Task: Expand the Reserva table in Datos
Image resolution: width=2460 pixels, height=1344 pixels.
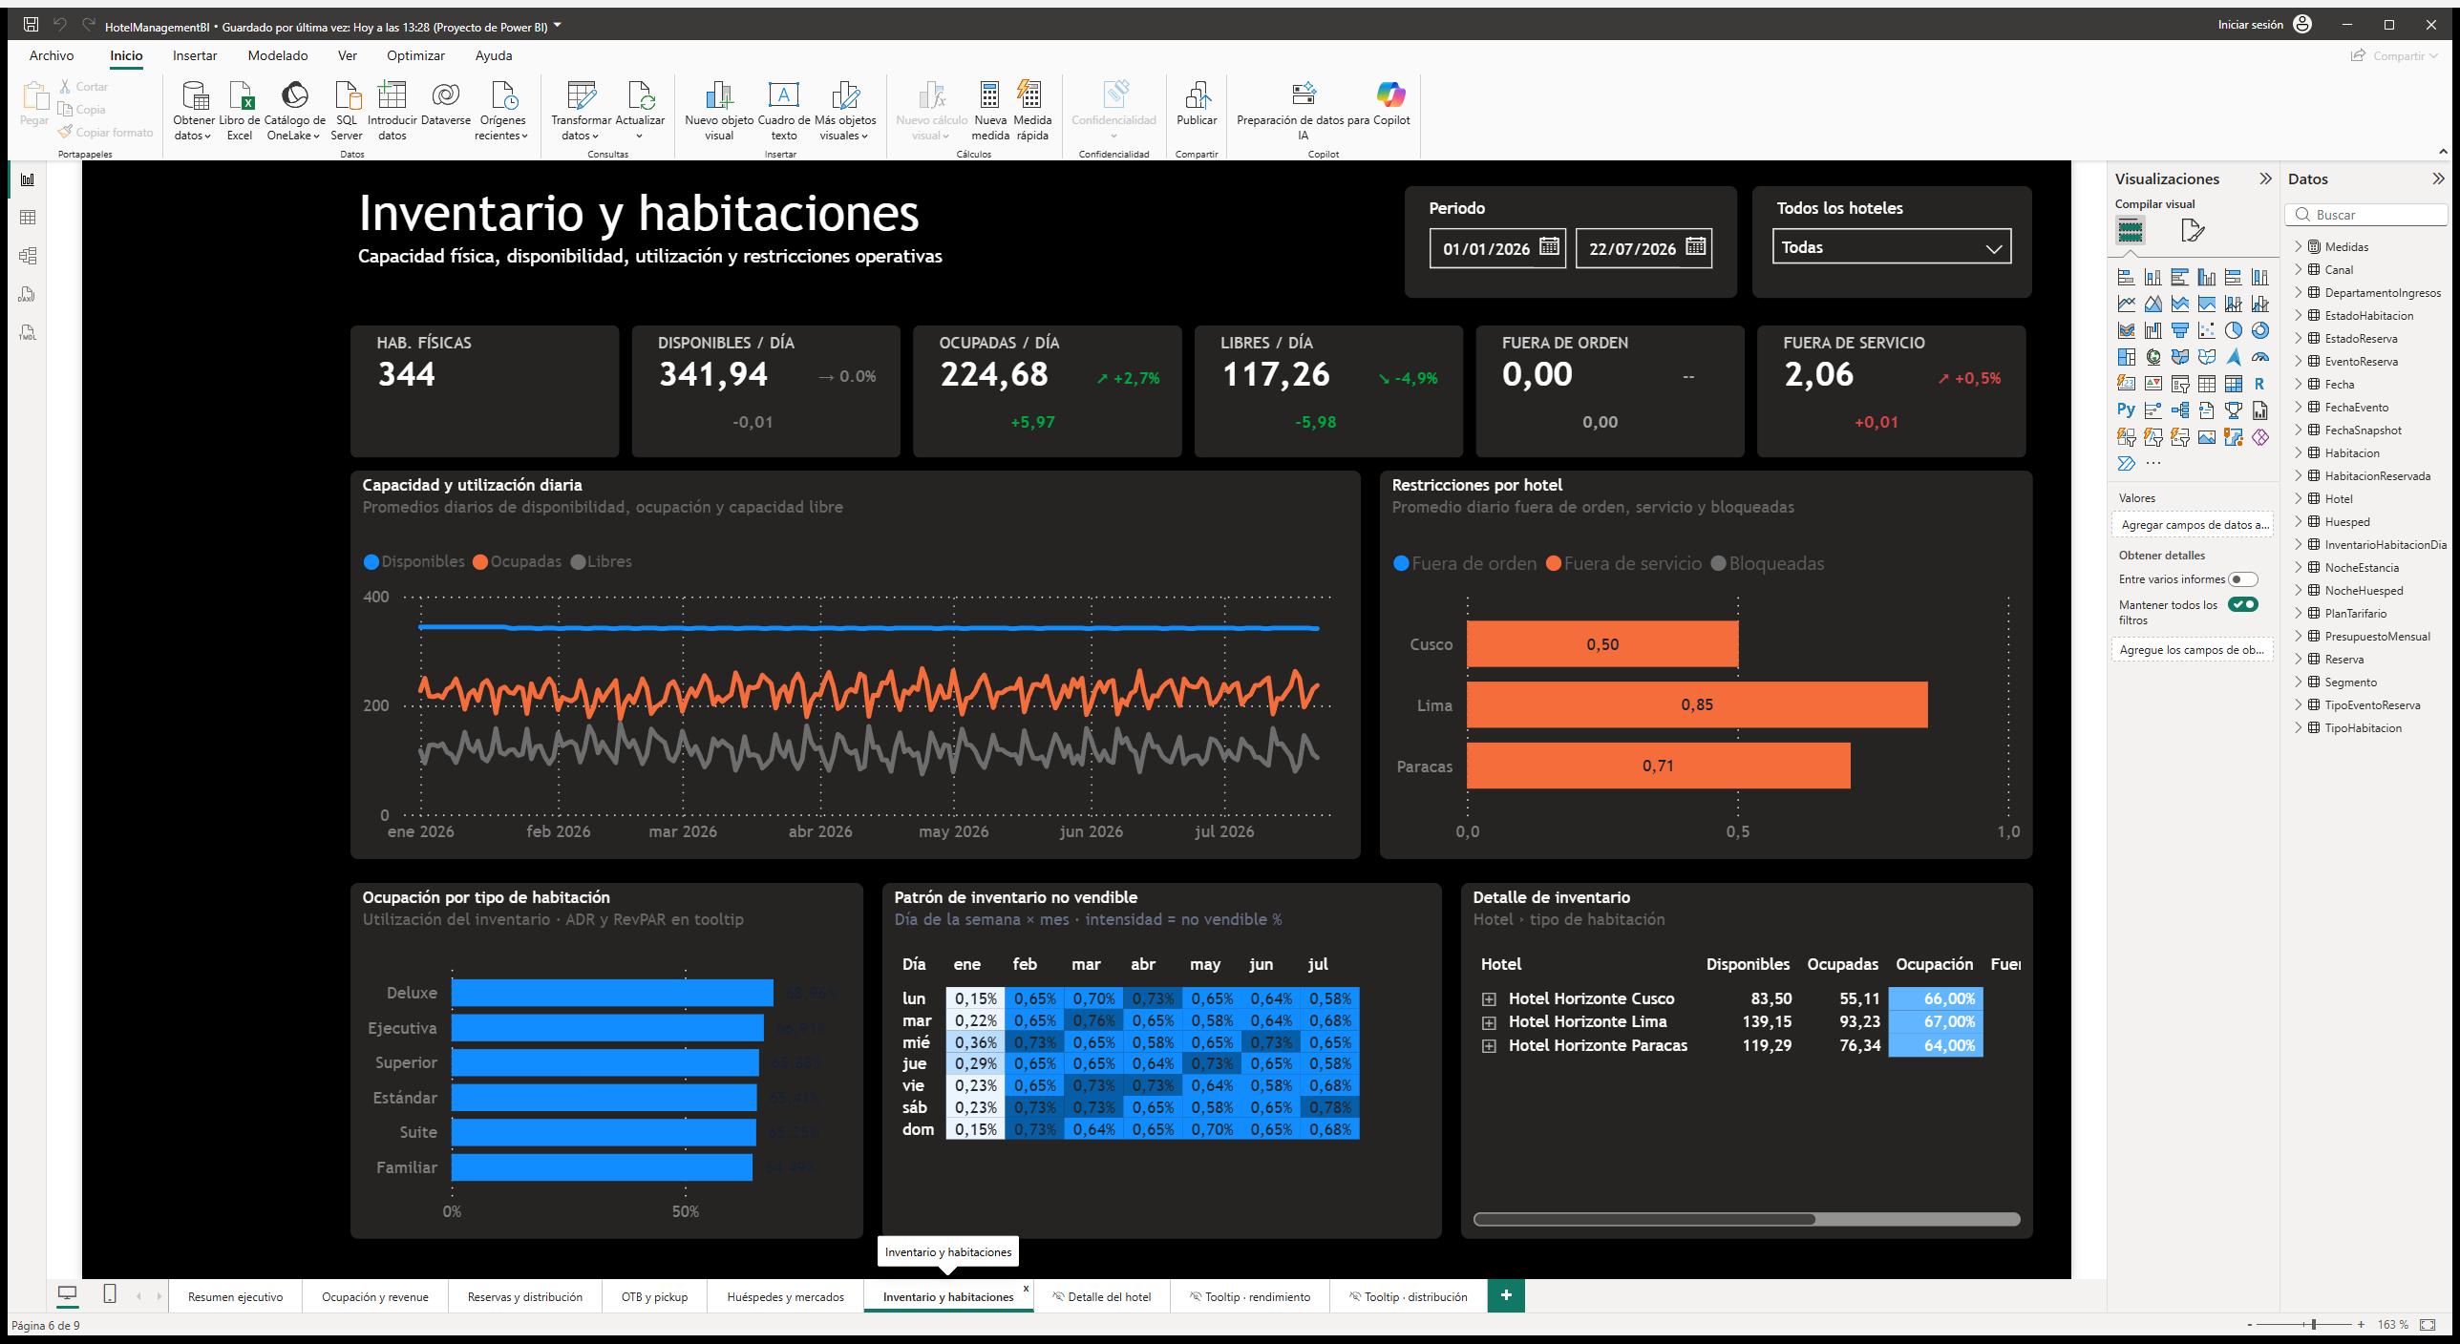Action: (2299, 659)
